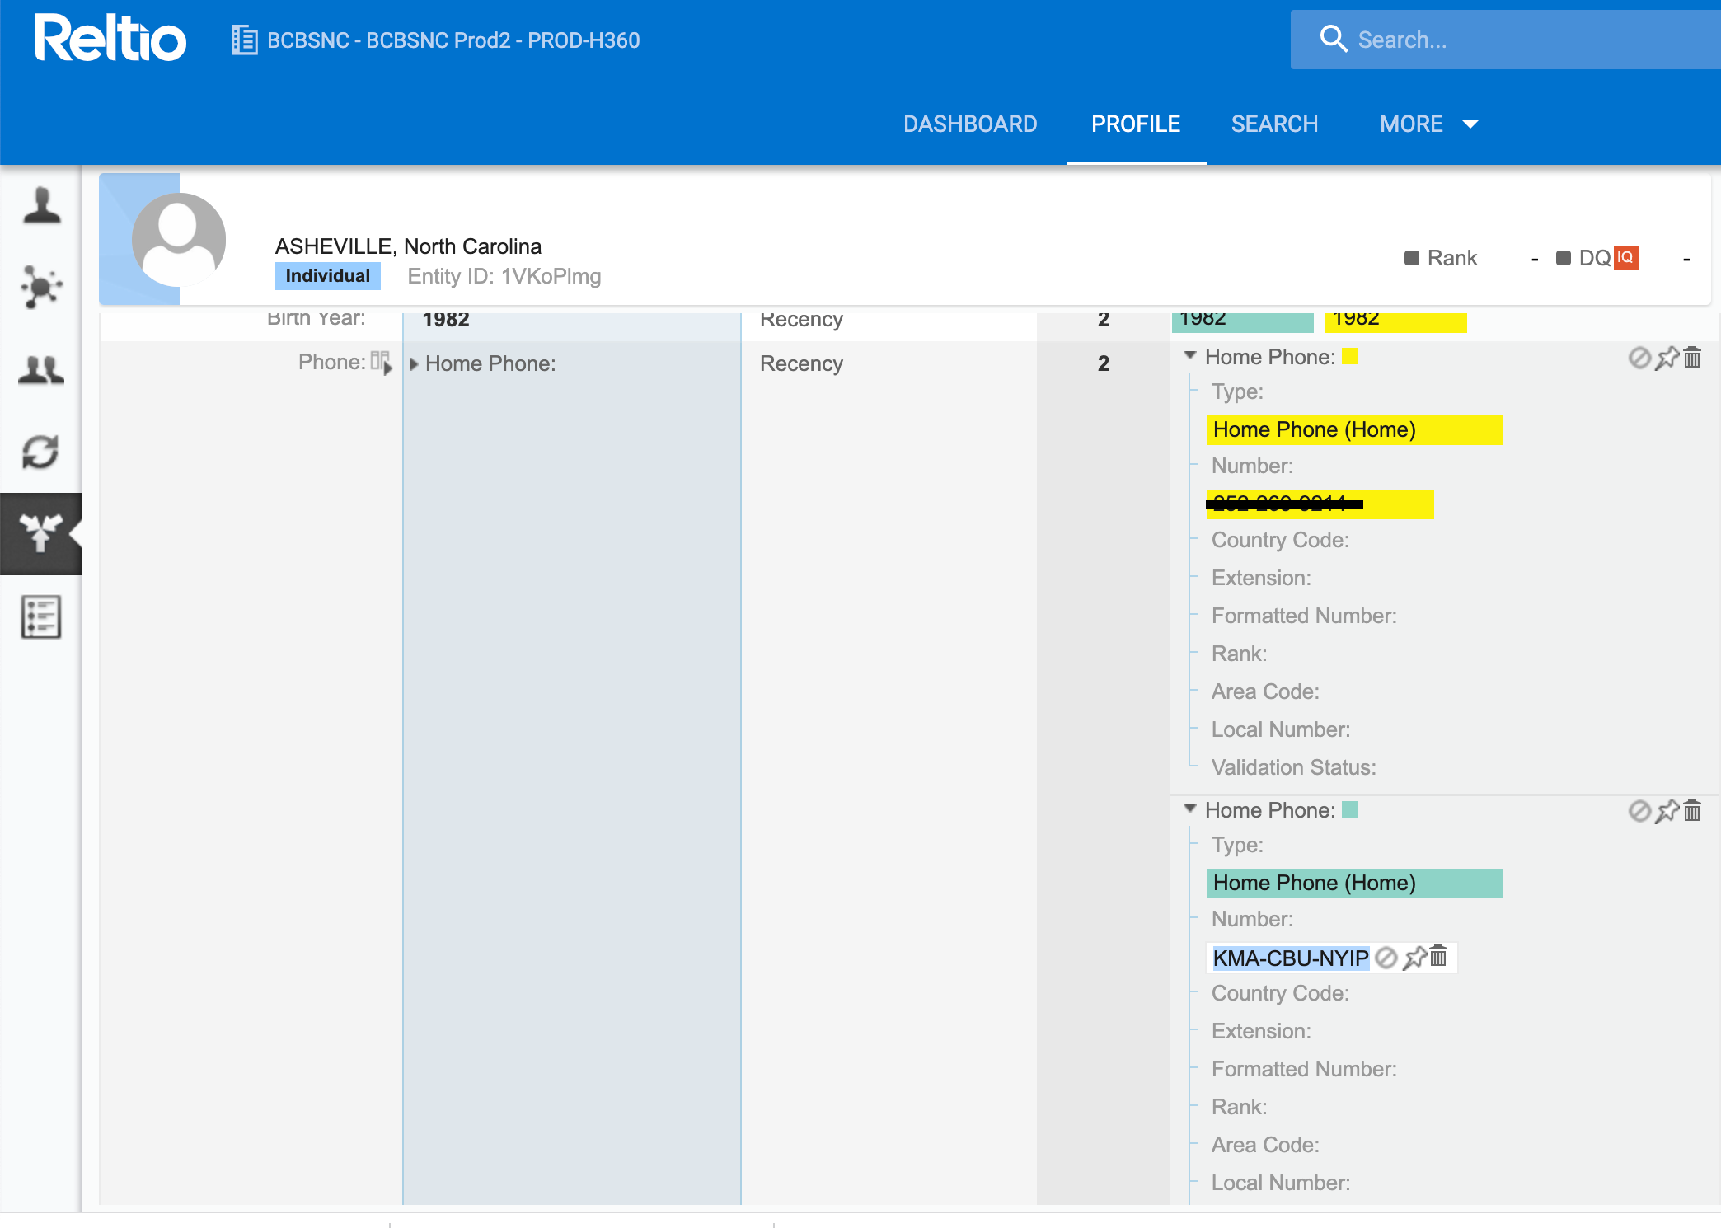Screen dimensions: 1721x1228
Task: Click the IQ badge next to DQ
Action: coord(1625,258)
